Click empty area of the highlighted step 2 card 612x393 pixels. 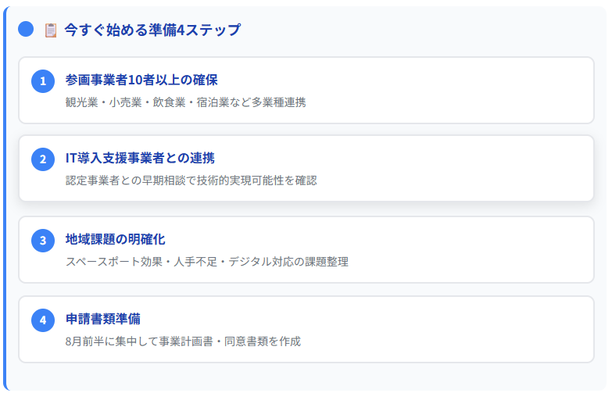(x=449, y=169)
